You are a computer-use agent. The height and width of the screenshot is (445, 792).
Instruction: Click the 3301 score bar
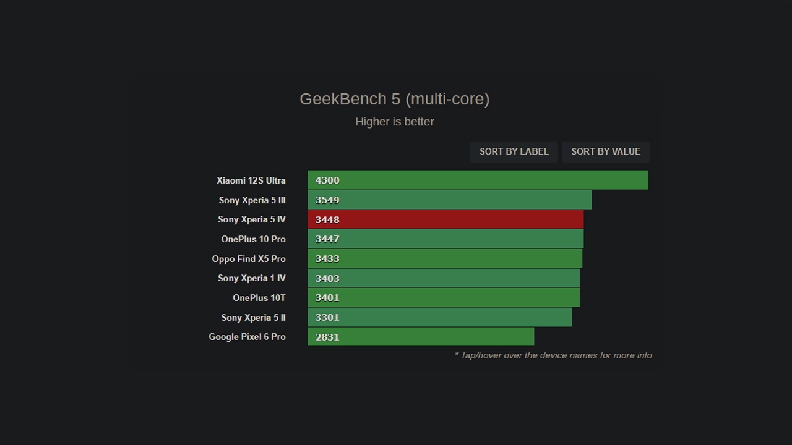(440, 317)
